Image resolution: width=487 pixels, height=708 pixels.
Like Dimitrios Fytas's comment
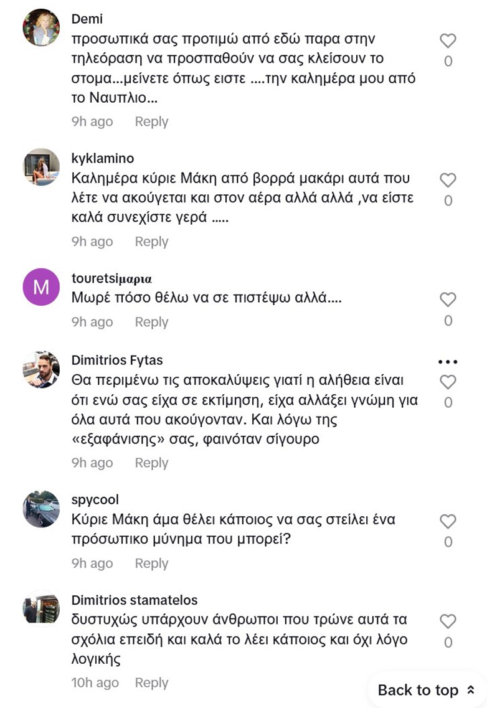(x=448, y=382)
